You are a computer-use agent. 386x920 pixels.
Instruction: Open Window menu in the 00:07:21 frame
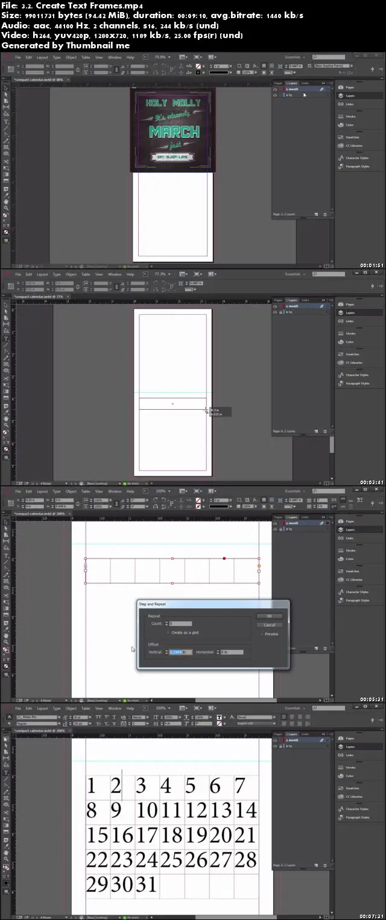pyautogui.click(x=115, y=708)
